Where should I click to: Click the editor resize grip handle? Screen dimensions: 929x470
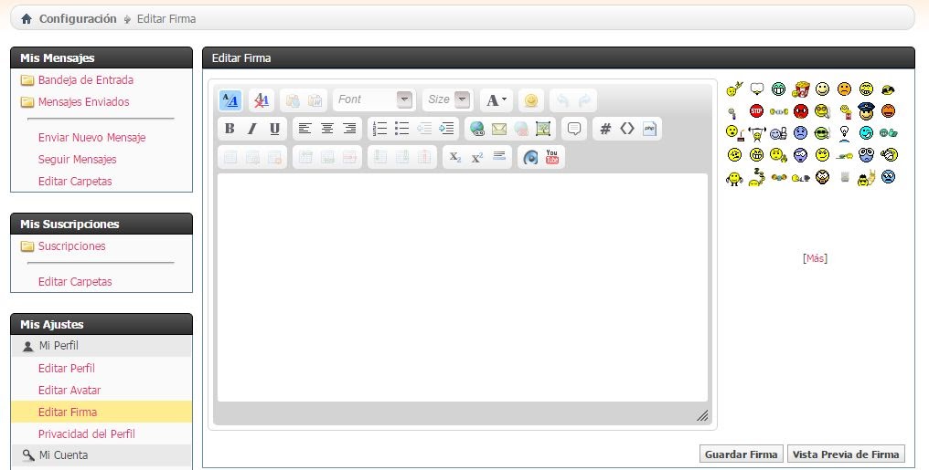point(702,415)
